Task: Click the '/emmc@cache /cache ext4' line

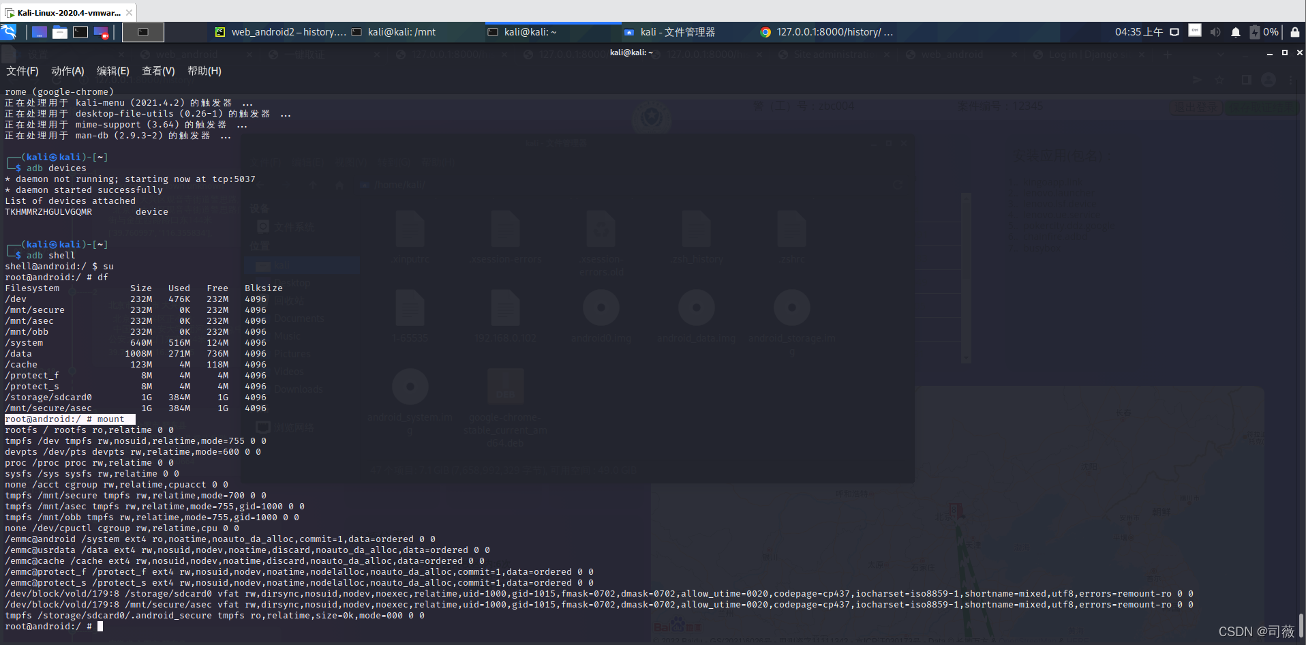Action: coord(245,561)
